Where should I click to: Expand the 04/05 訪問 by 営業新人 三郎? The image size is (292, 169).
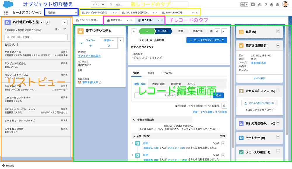132,143
